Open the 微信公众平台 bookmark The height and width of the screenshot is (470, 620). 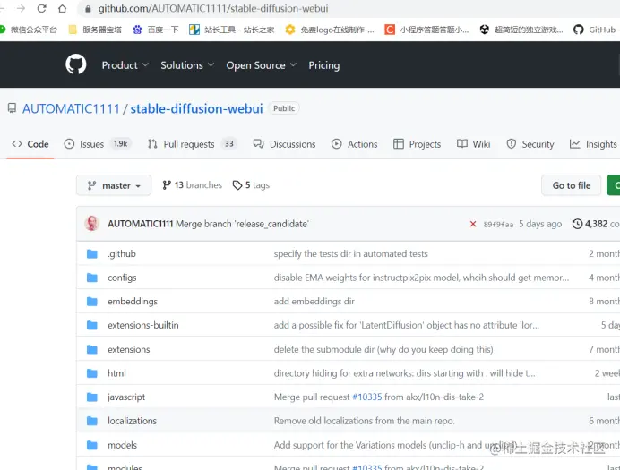(x=29, y=30)
